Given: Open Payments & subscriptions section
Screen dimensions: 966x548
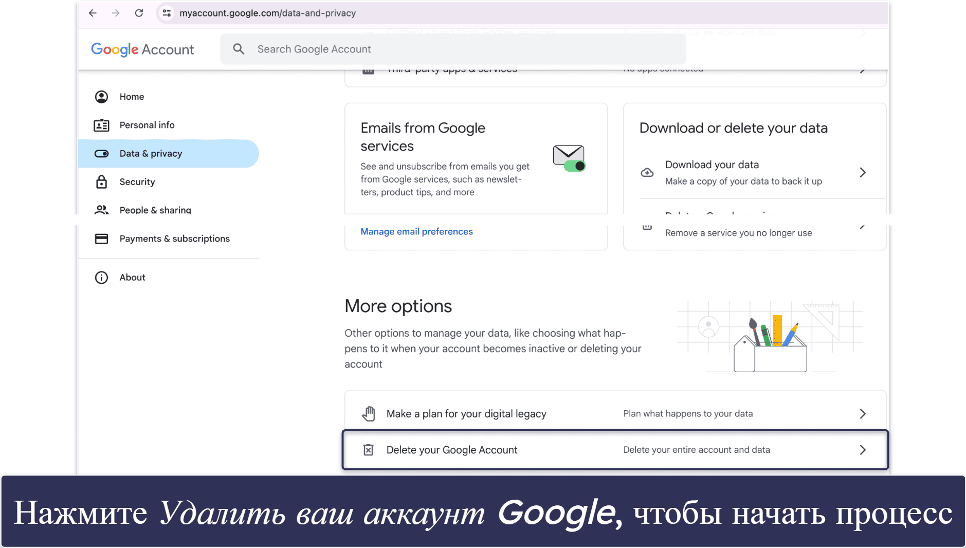Looking at the screenshot, I should [169, 239].
